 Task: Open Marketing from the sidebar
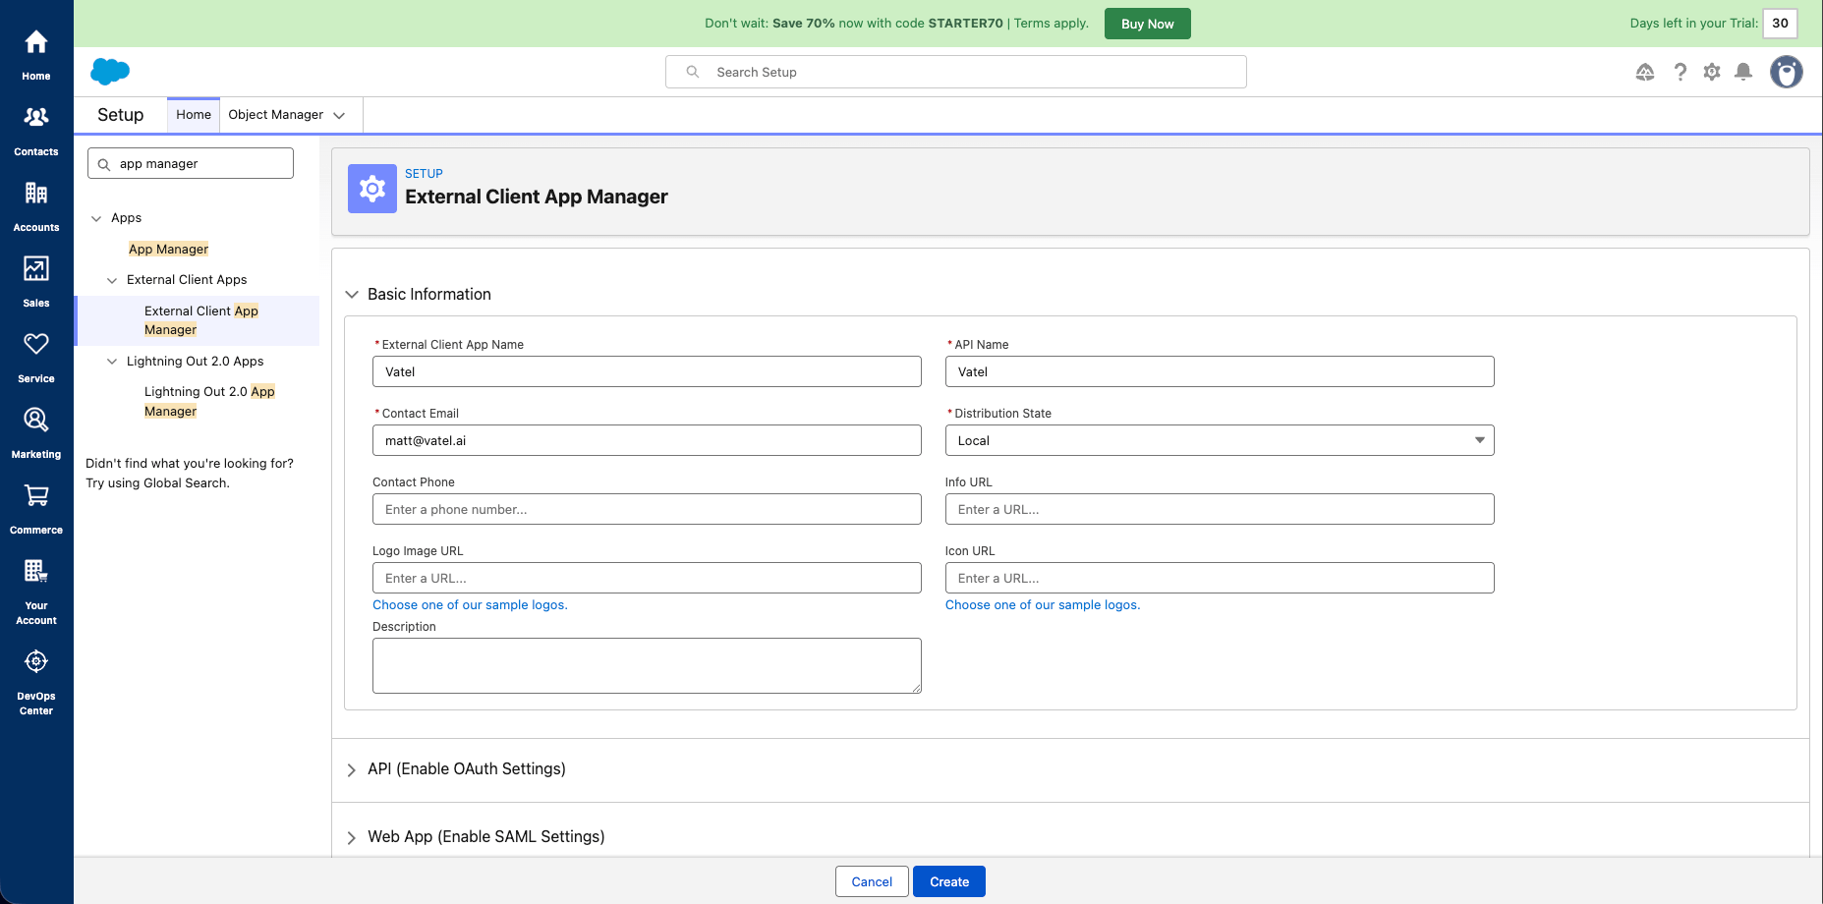point(36,432)
